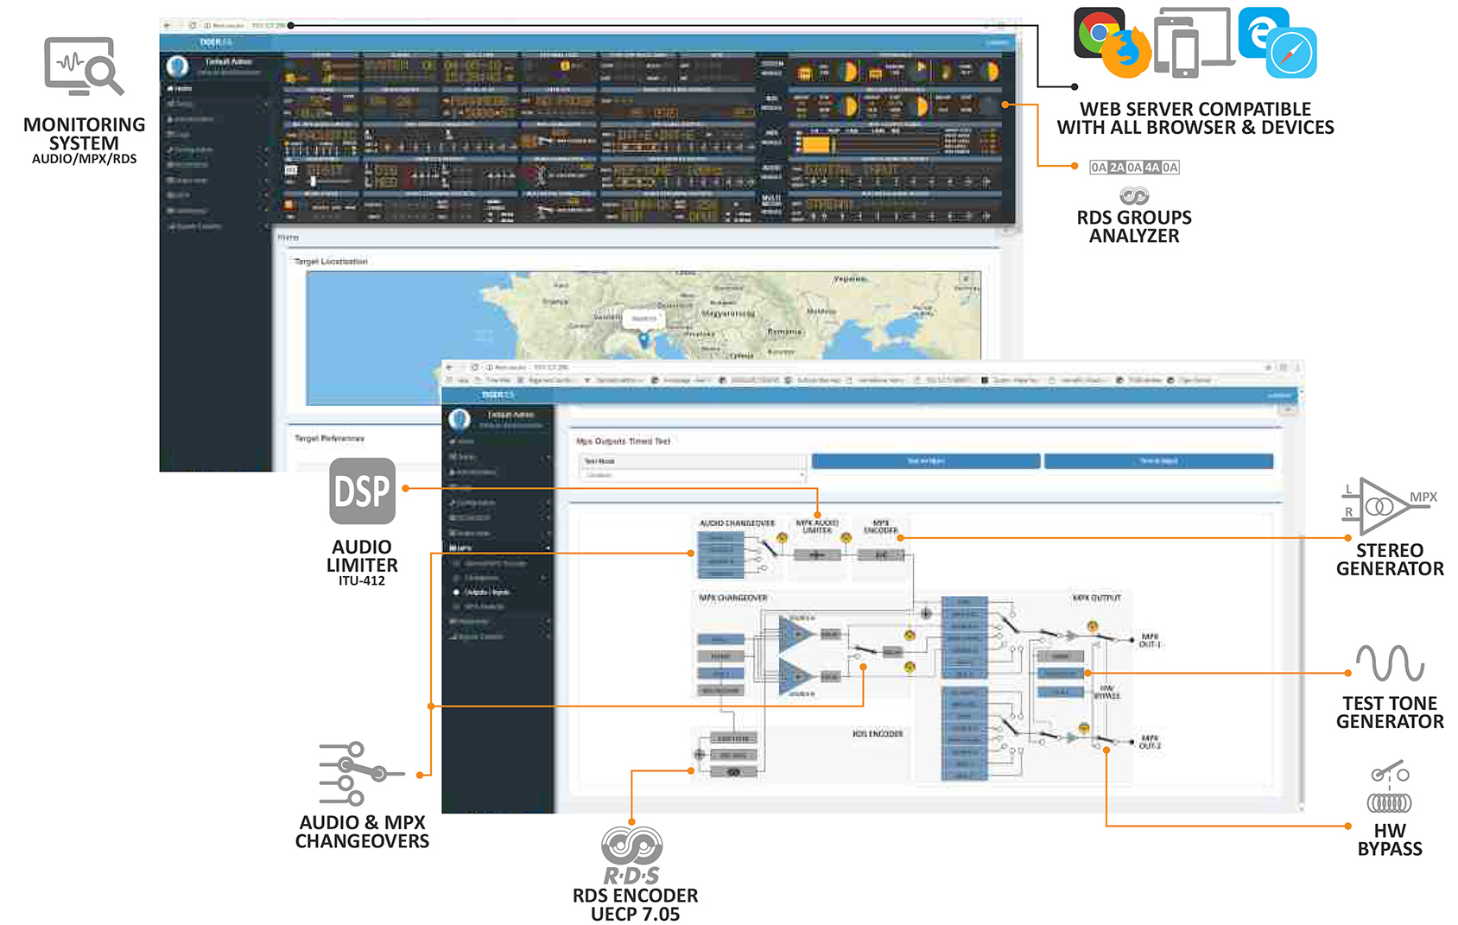The width and height of the screenshot is (1458, 925).
Task: Click yellow indicator after MPX Audio Limiter
Action: [846, 538]
